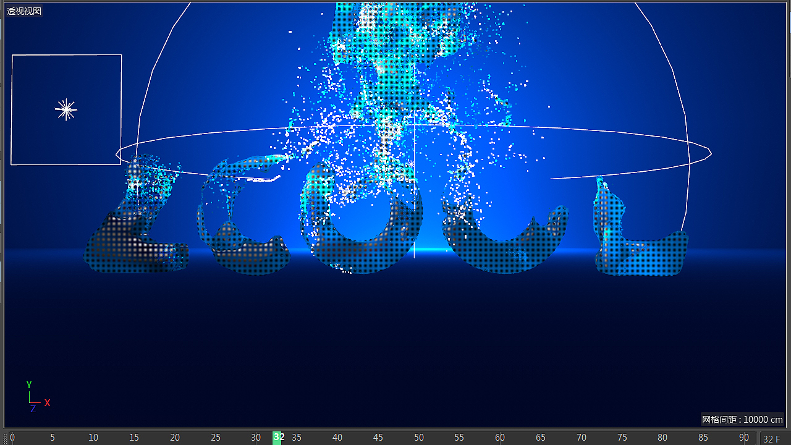This screenshot has width=791, height=445.
Task: Jump to frame 40 on timeline ruler
Action: pyautogui.click(x=337, y=438)
